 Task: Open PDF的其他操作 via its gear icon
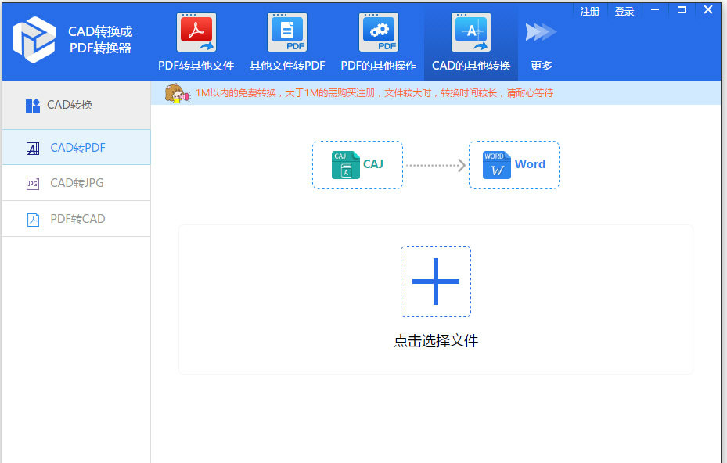coord(379,31)
